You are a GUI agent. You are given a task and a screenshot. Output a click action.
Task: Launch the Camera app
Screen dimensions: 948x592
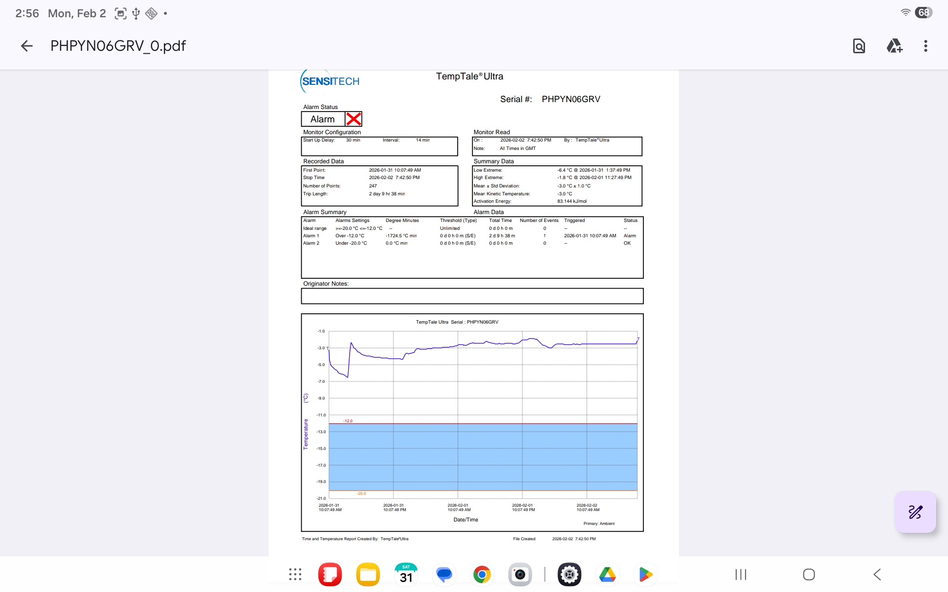520,574
